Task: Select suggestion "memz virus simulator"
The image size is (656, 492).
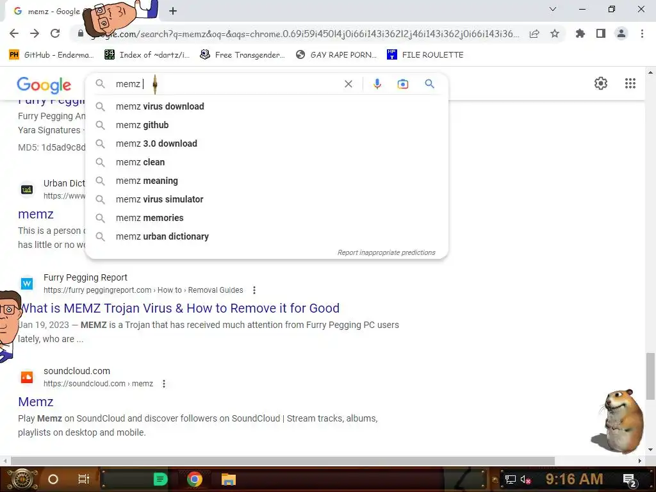Action: [266, 199]
